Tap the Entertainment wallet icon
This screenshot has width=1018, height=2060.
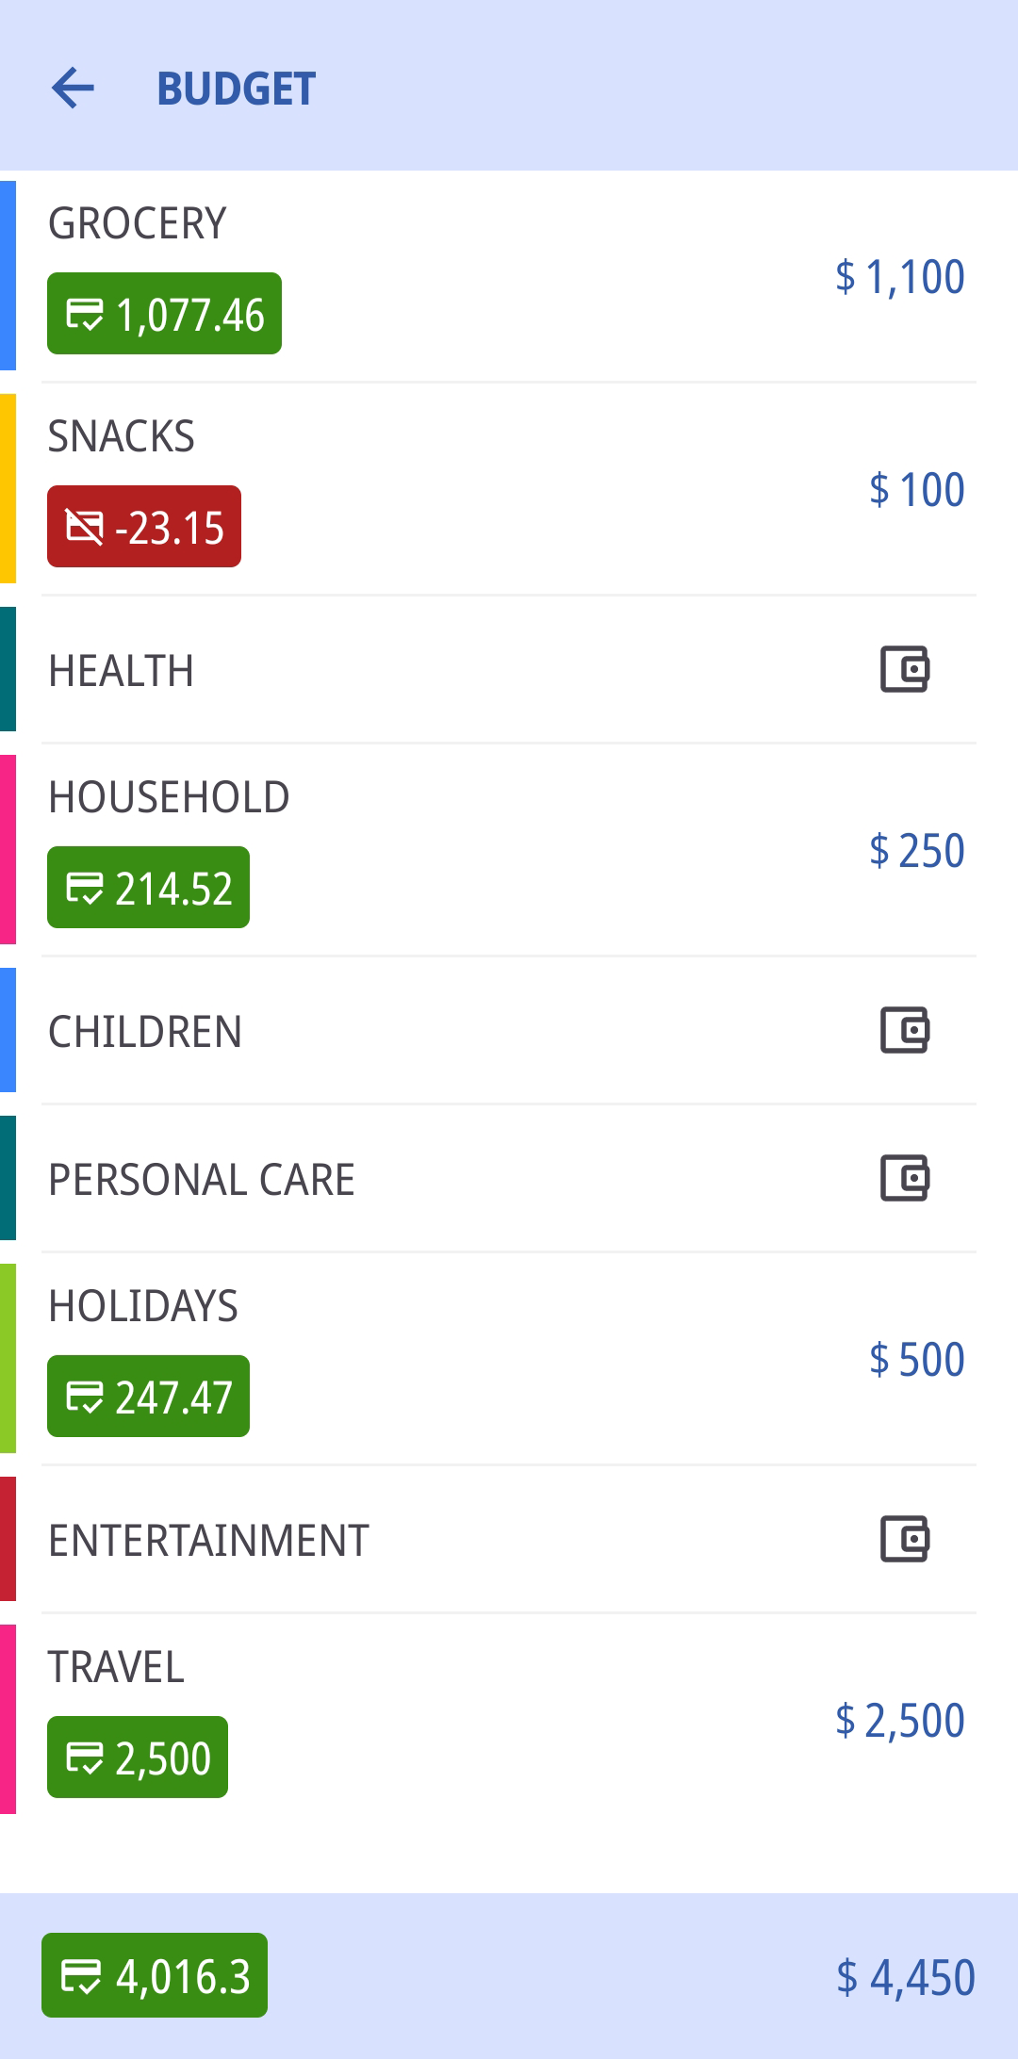(905, 1539)
